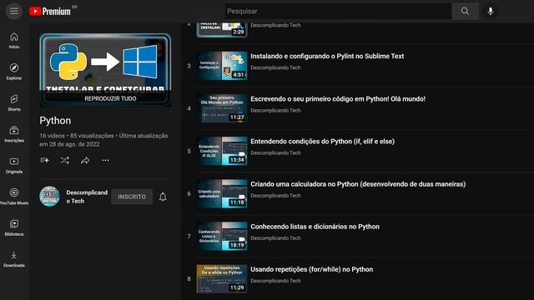Screen dimensions: 534x300
Task: Open playlist more options menu
Action: 105,160
